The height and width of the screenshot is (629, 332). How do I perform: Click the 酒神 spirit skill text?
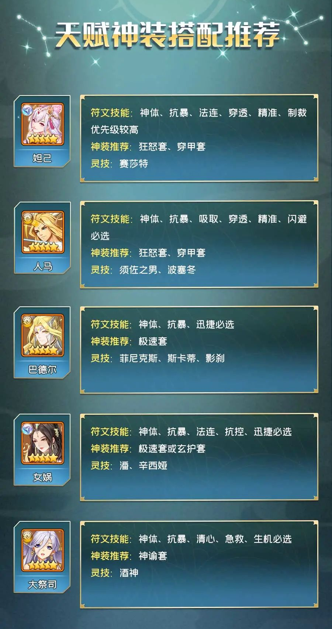click(129, 573)
